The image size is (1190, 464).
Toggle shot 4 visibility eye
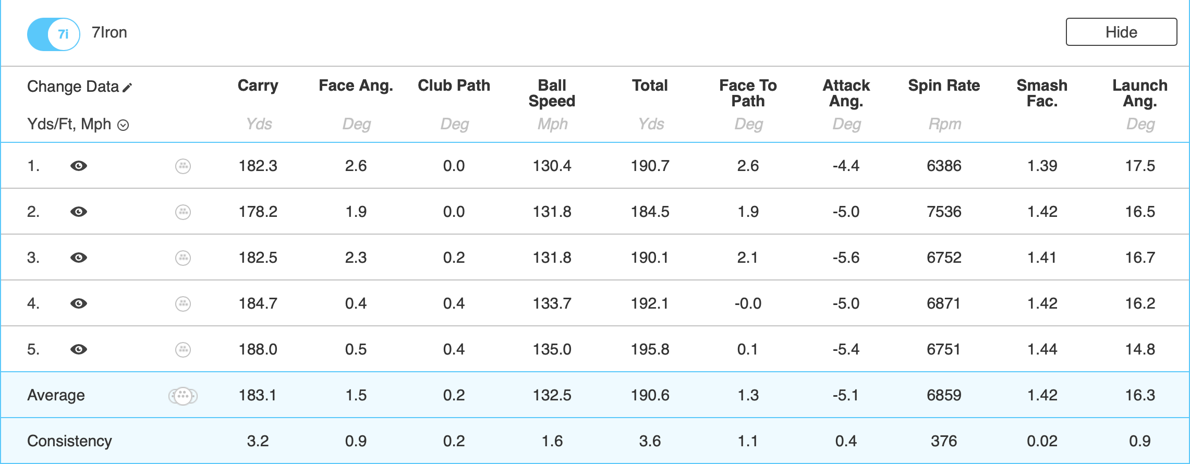click(79, 303)
